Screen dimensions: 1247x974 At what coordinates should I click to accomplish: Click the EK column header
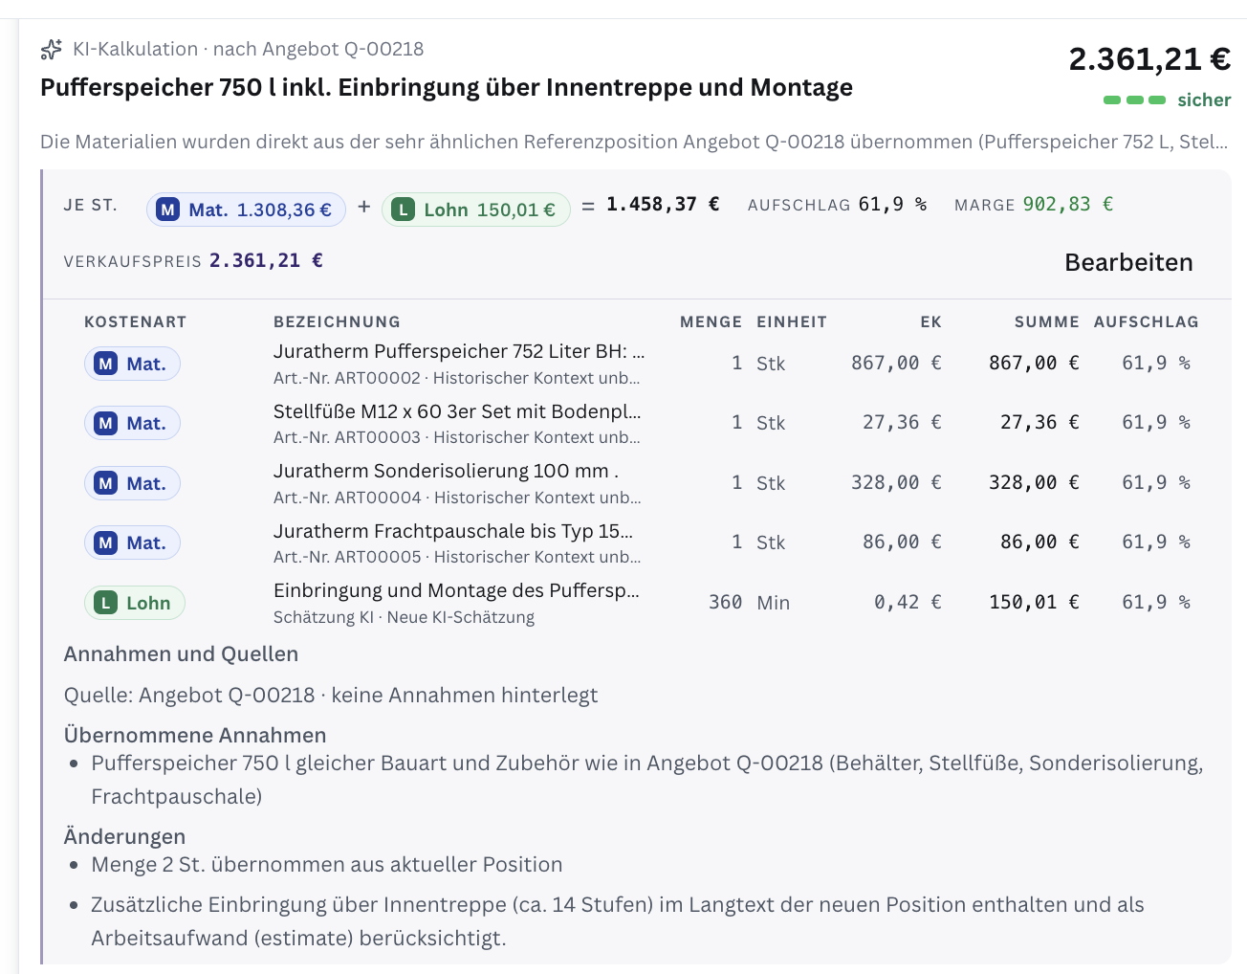pyautogui.click(x=930, y=322)
